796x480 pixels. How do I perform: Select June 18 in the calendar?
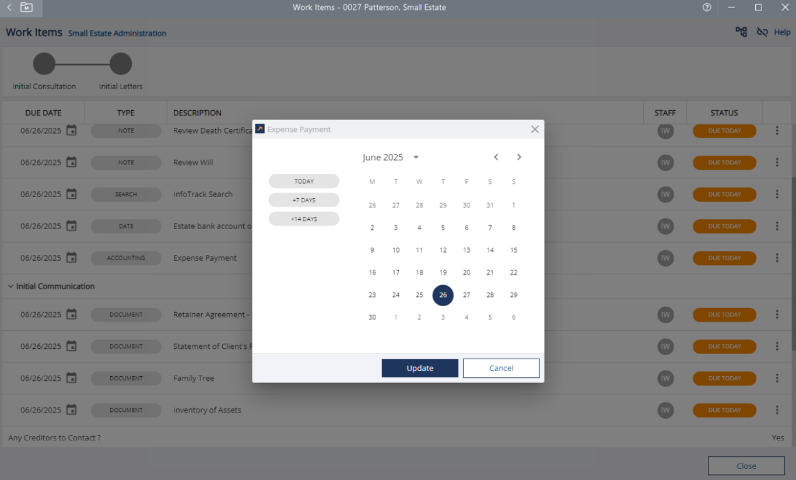419,272
